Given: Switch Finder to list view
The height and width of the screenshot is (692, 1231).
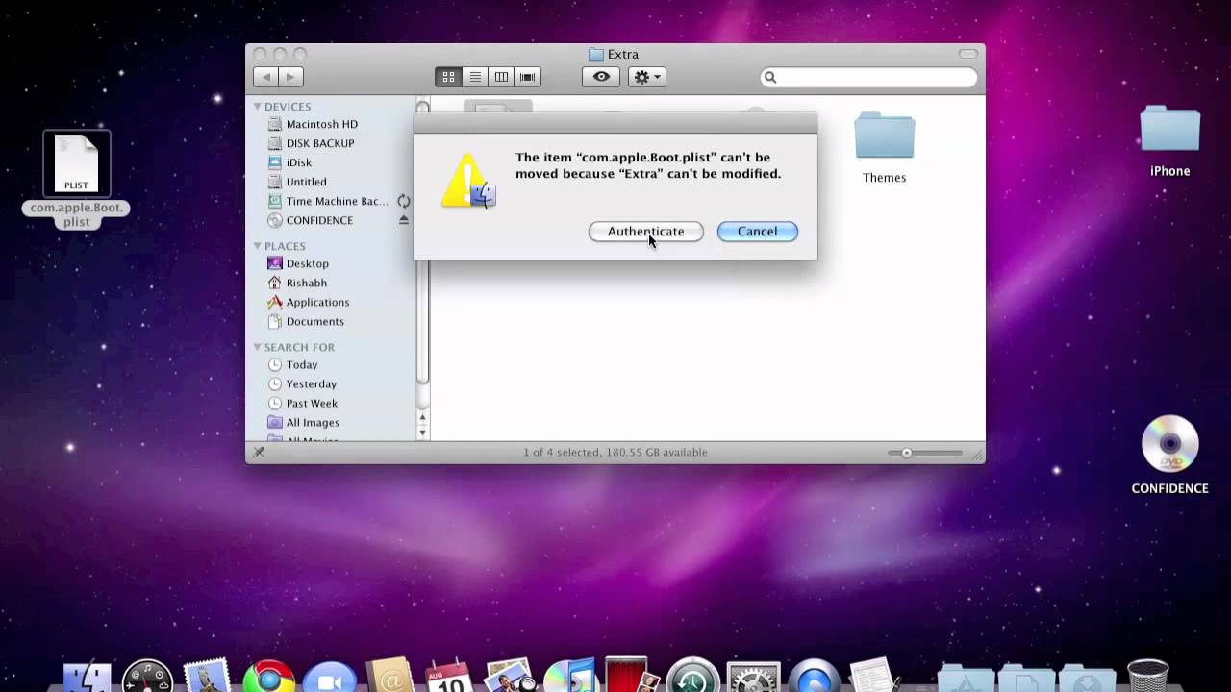Looking at the screenshot, I should (475, 77).
